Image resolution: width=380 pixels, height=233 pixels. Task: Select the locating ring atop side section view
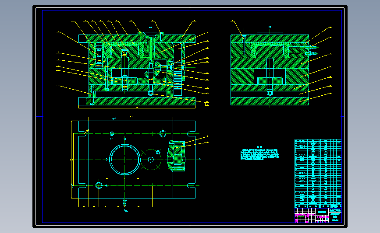click(x=270, y=33)
